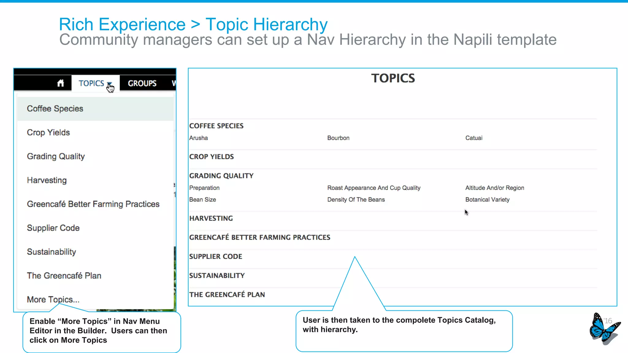Click the Catuai subtopic link
This screenshot has width=628, height=353.
point(474,138)
